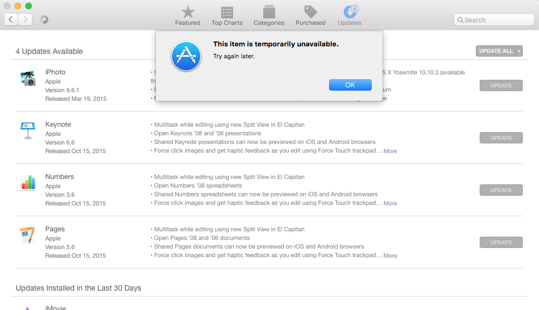This screenshot has width=539, height=310.
Task: Click in the Search field
Action: click(x=494, y=20)
